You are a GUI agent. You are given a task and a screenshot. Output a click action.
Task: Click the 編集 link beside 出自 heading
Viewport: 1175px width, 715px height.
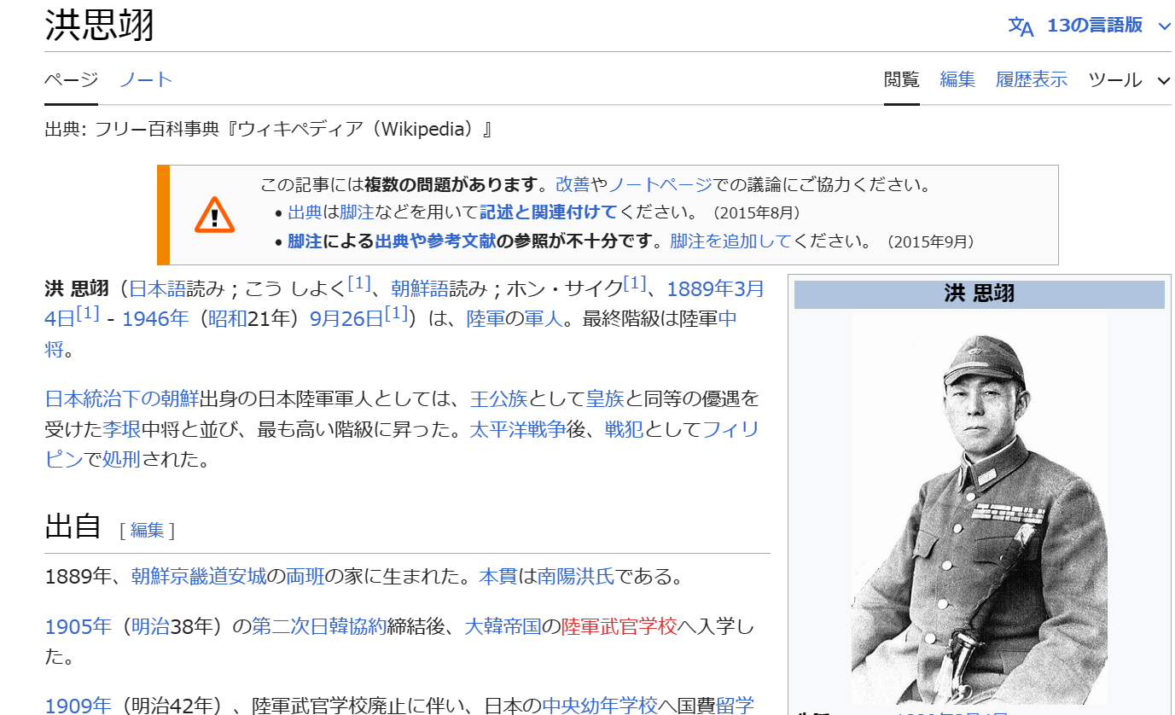(x=147, y=530)
